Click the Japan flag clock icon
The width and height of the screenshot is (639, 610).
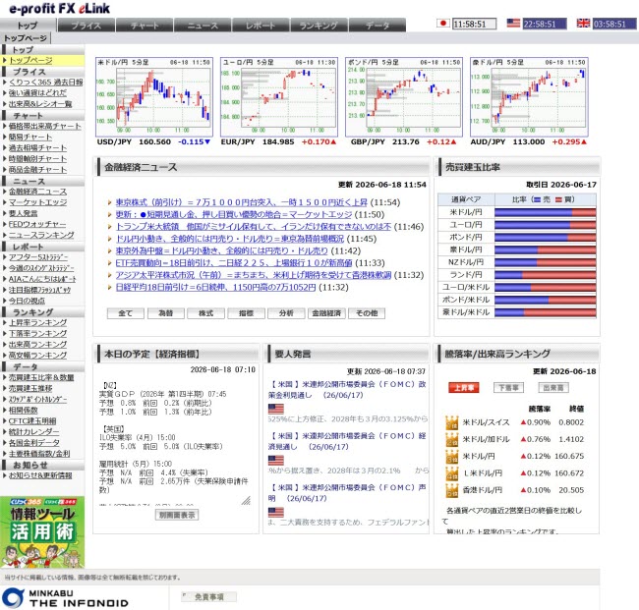(x=443, y=24)
